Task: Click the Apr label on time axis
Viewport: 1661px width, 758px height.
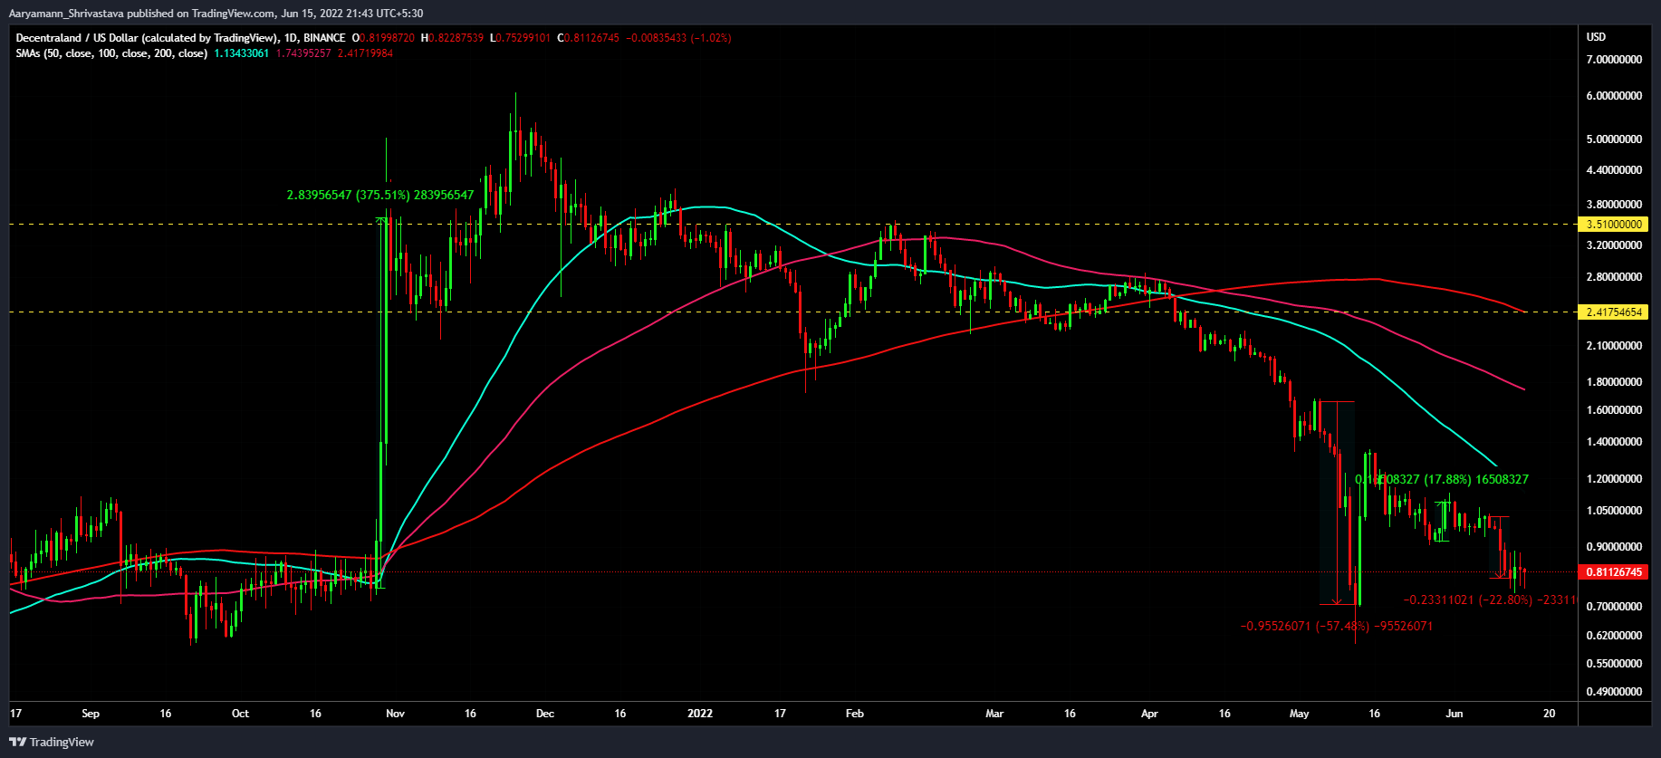Action: pos(1149,714)
